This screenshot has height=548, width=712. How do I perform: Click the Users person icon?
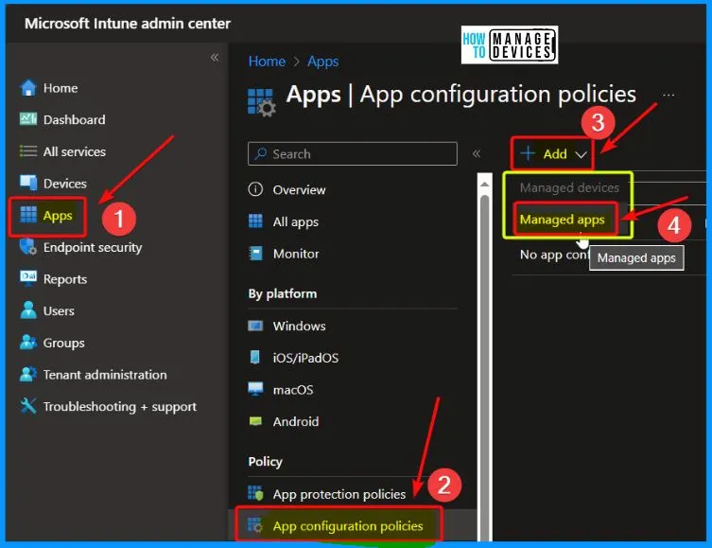(28, 310)
